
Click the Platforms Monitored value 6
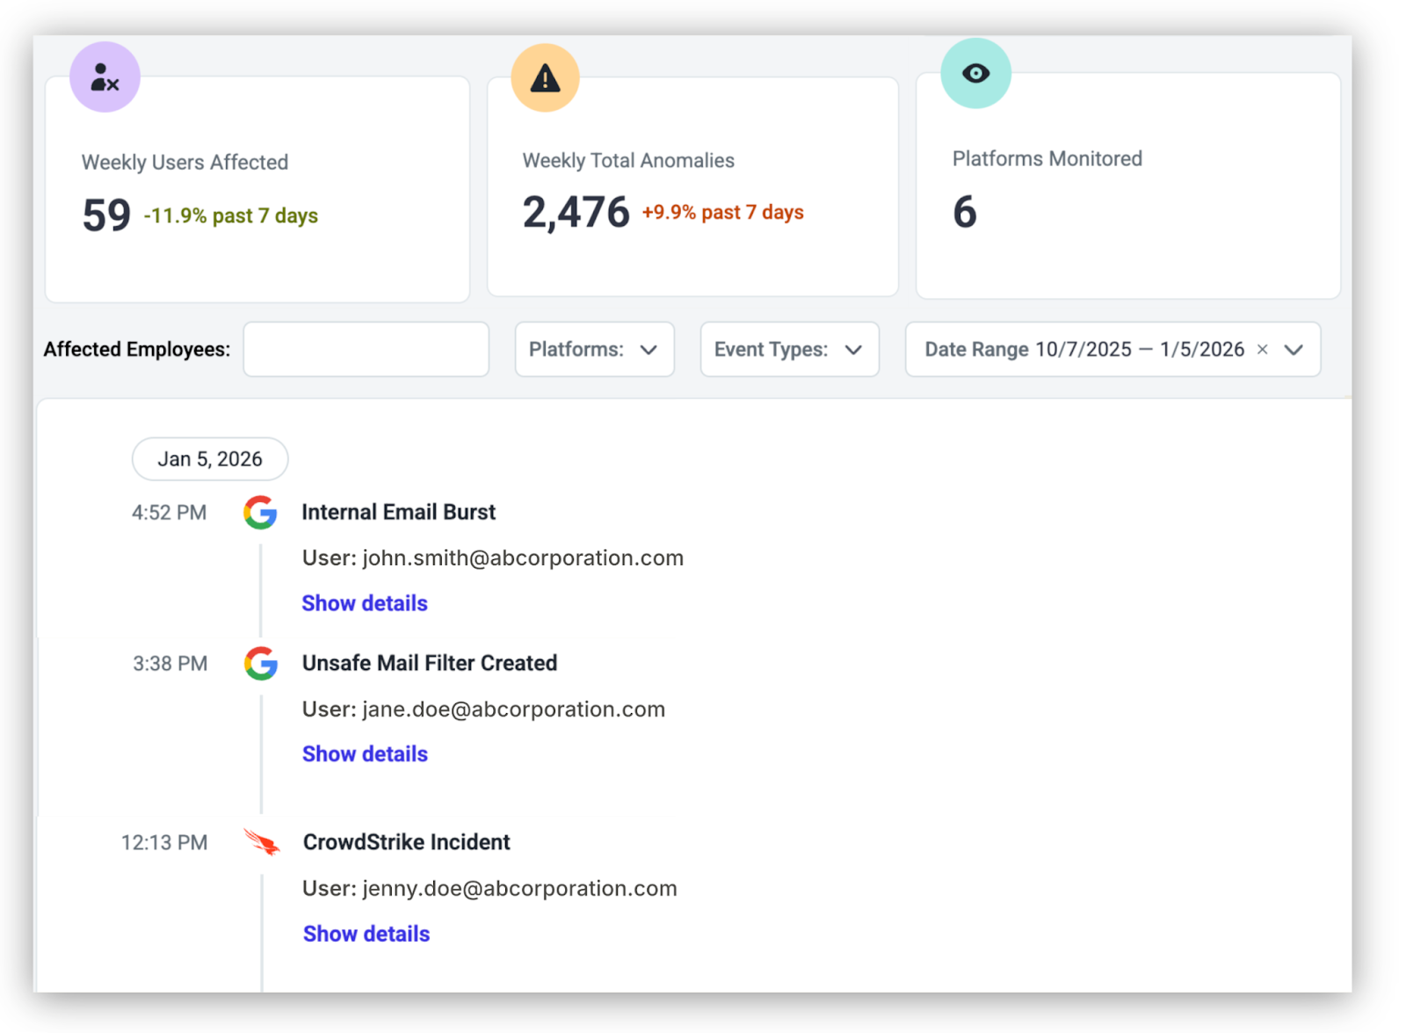click(x=964, y=212)
